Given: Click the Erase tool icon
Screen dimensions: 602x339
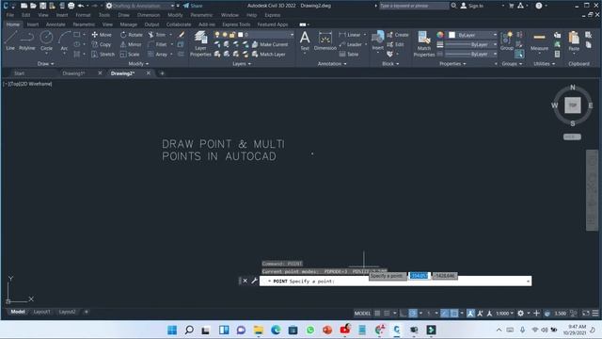Looking at the screenshot, I should pos(182,35).
